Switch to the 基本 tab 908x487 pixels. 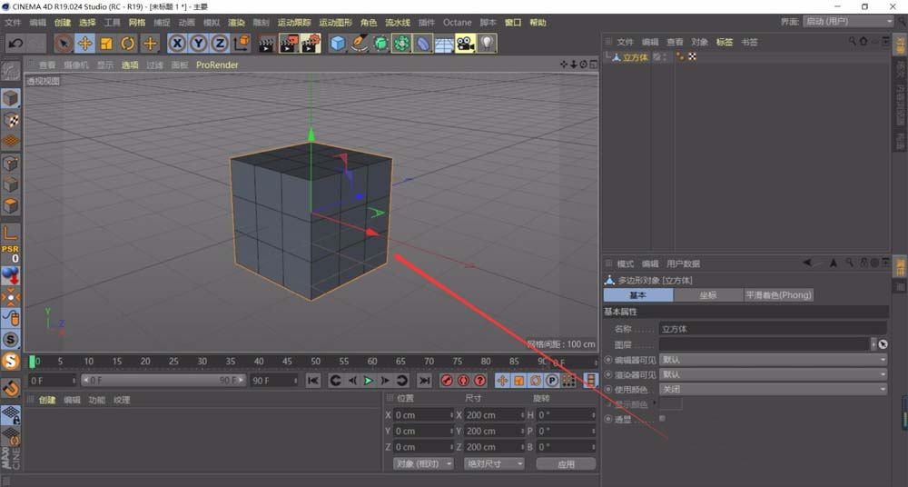638,295
